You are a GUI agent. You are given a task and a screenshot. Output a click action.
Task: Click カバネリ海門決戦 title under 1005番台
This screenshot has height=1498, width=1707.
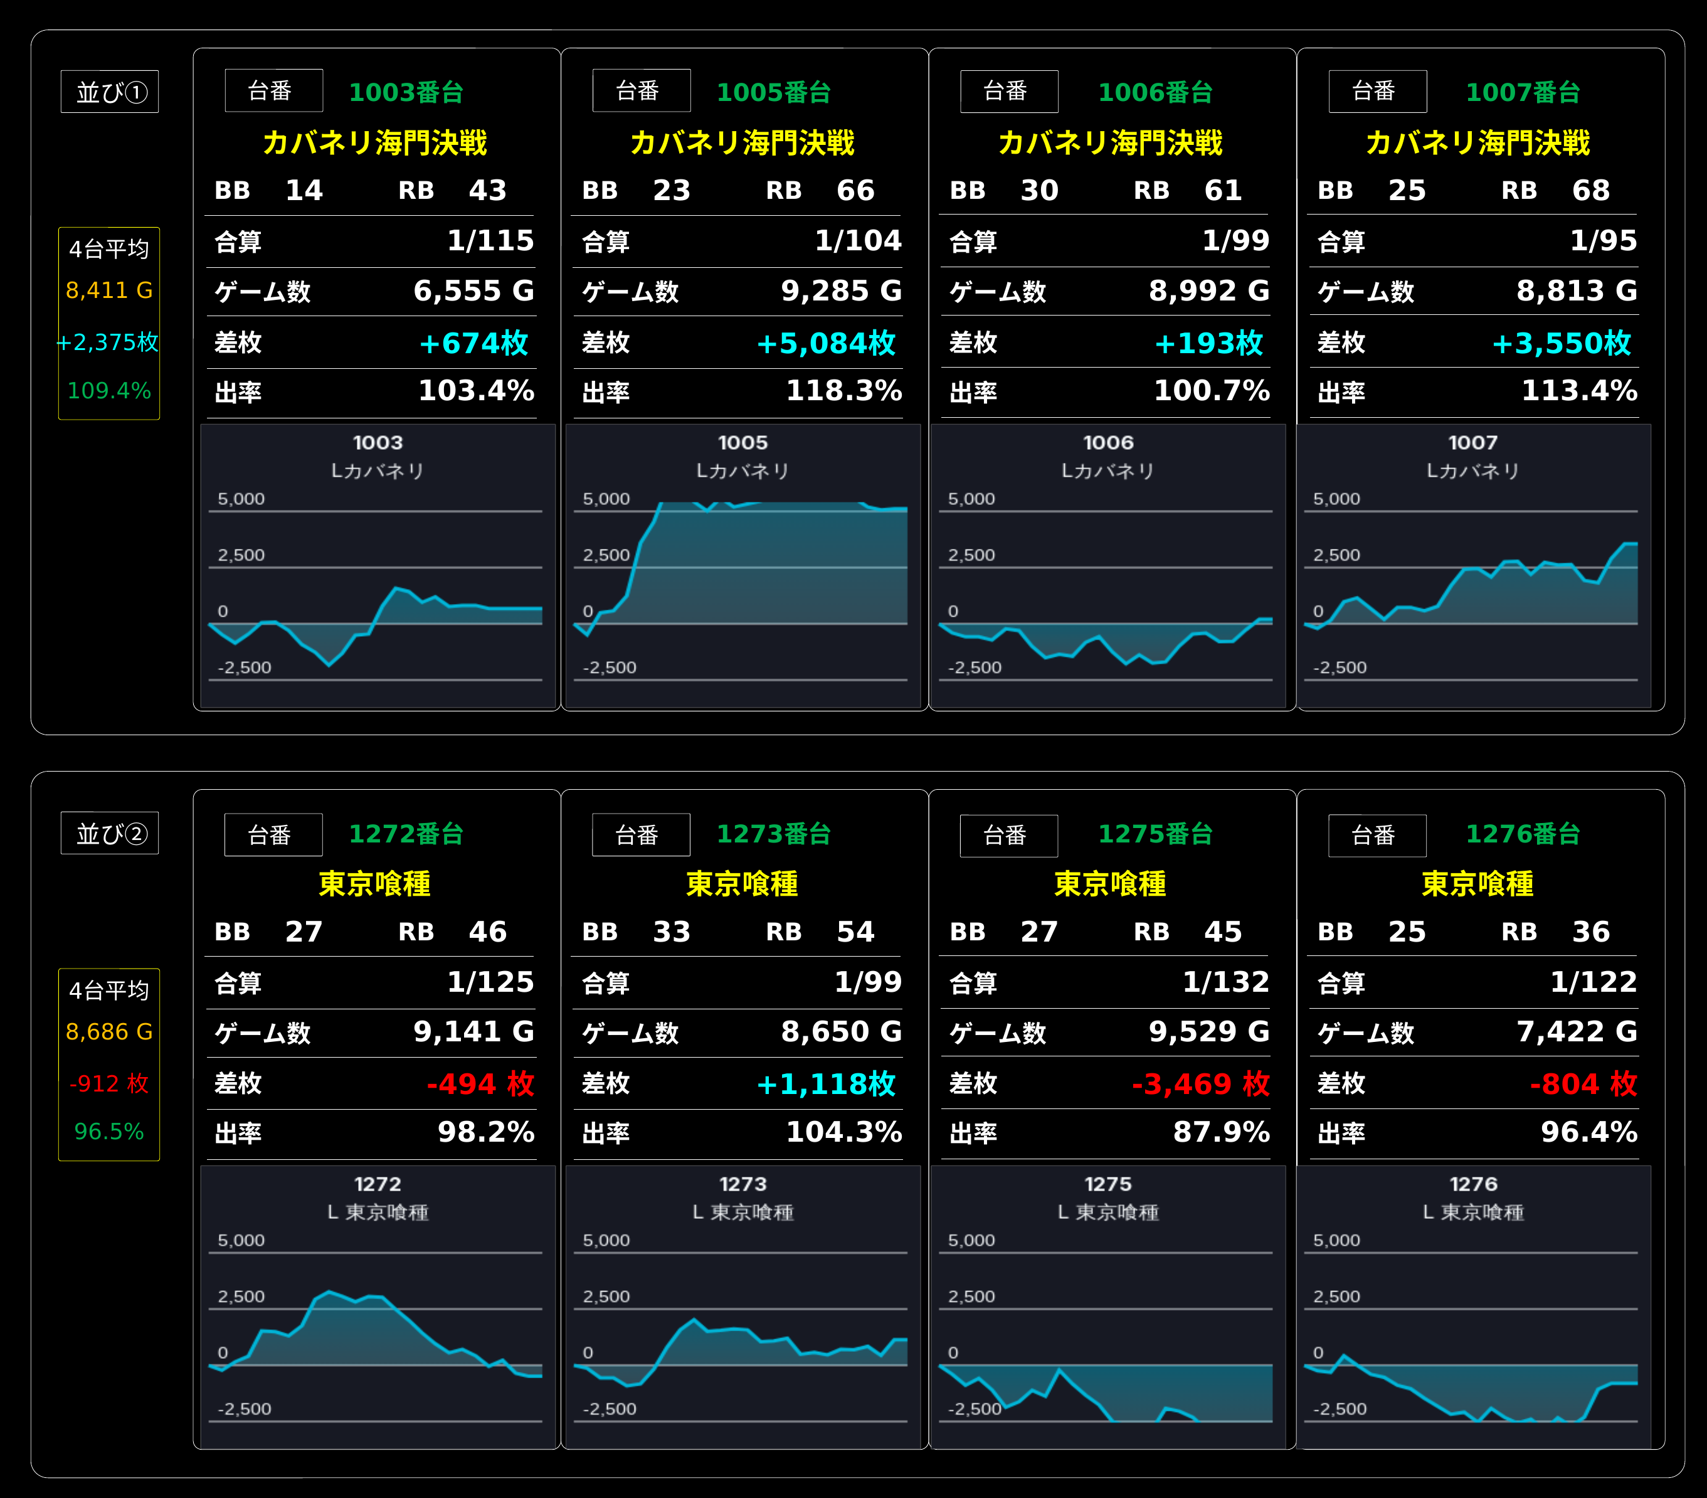click(743, 143)
